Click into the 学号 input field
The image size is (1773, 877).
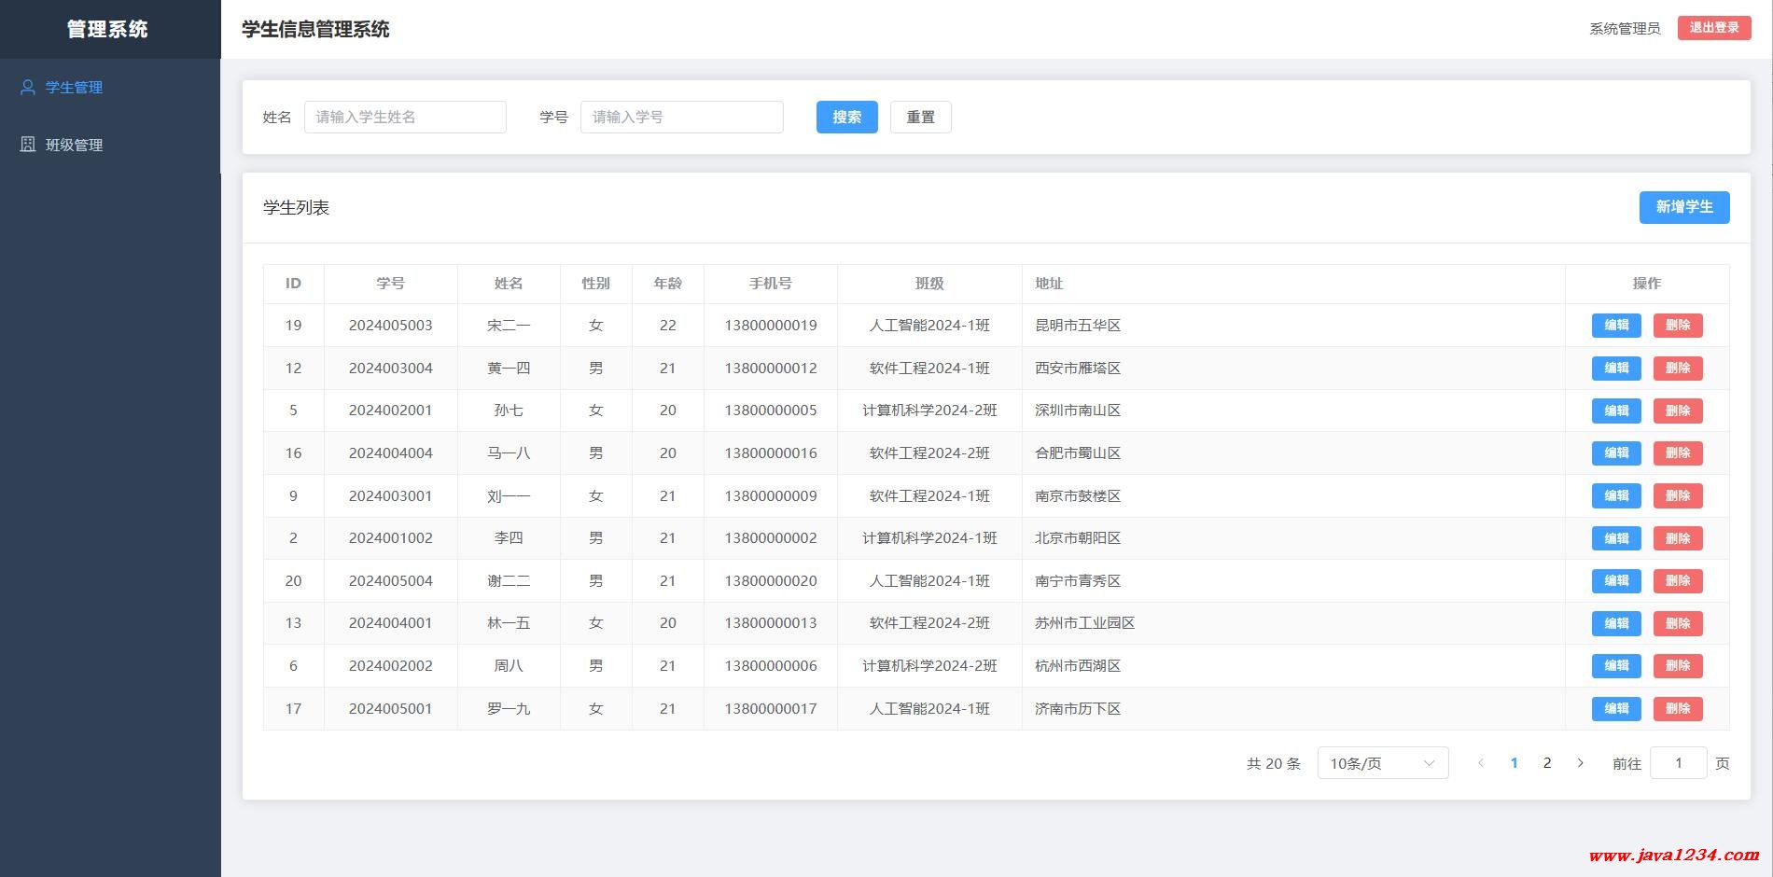[681, 117]
